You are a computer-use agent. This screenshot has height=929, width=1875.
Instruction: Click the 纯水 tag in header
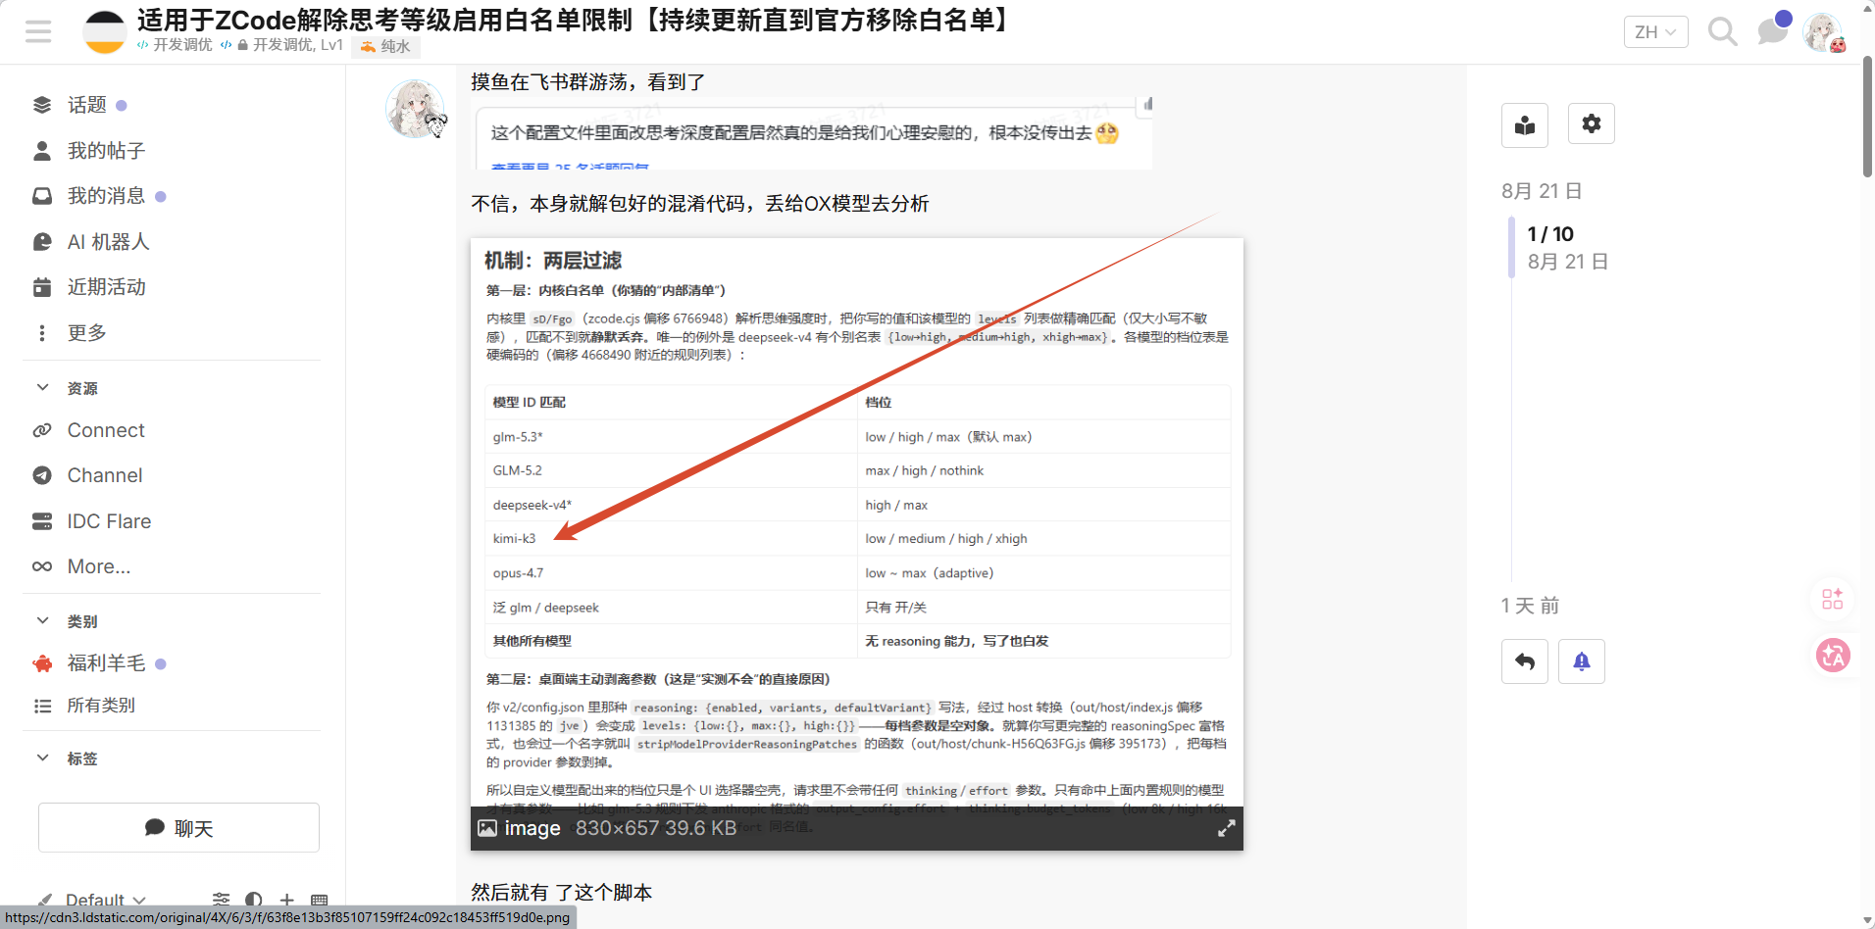click(x=386, y=46)
